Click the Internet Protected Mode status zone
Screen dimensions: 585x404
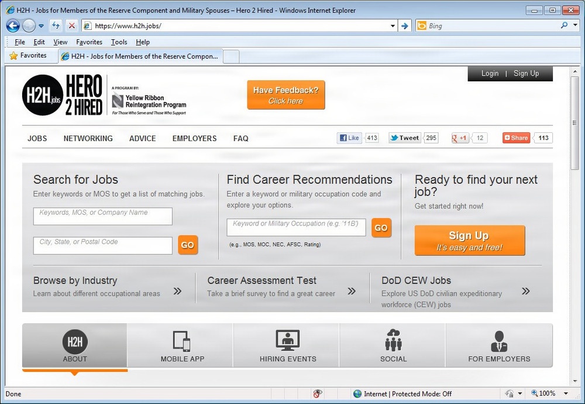click(403, 393)
